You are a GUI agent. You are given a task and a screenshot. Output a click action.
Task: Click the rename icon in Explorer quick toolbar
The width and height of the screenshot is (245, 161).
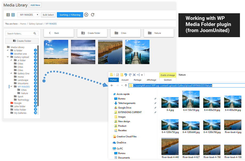[x=138, y=75]
